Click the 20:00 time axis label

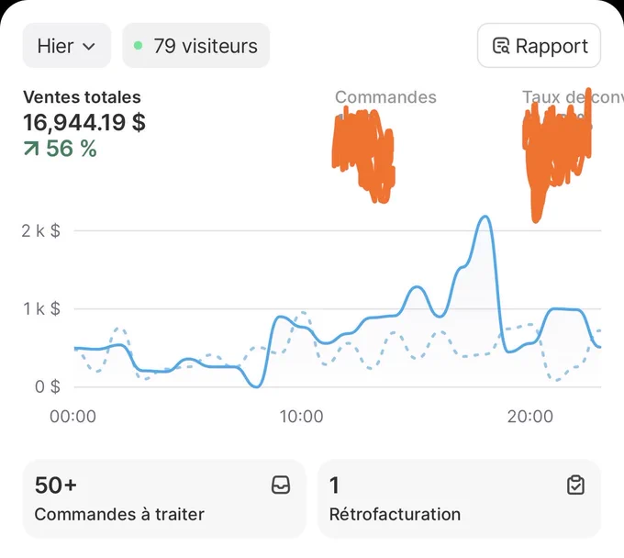(530, 417)
